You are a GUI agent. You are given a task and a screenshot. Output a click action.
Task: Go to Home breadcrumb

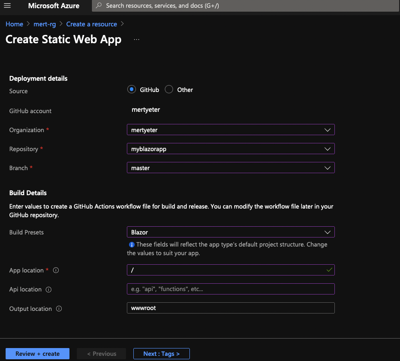[14, 24]
